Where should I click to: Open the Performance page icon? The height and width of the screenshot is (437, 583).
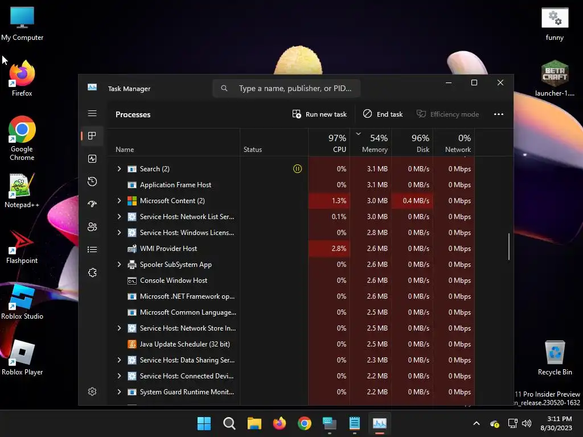92,159
